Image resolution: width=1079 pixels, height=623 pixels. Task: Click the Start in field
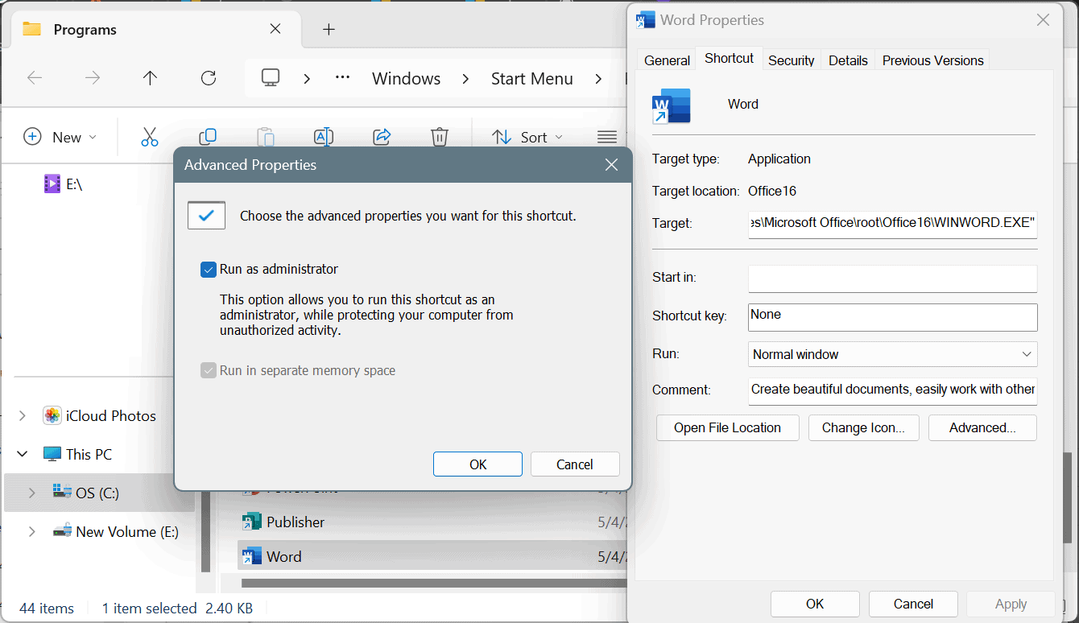click(892, 278)
